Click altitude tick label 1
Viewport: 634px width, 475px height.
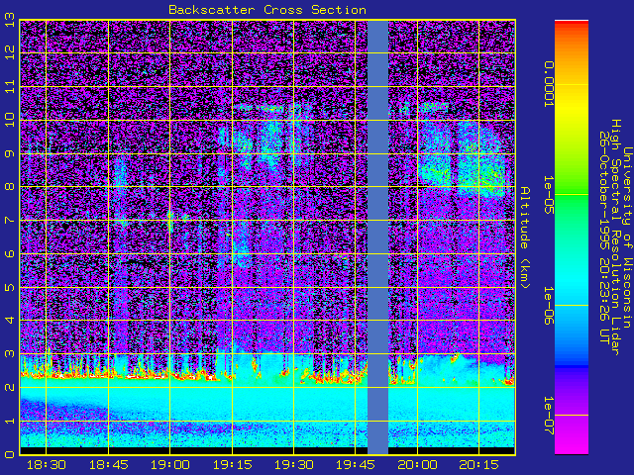(x=10, y=421)
